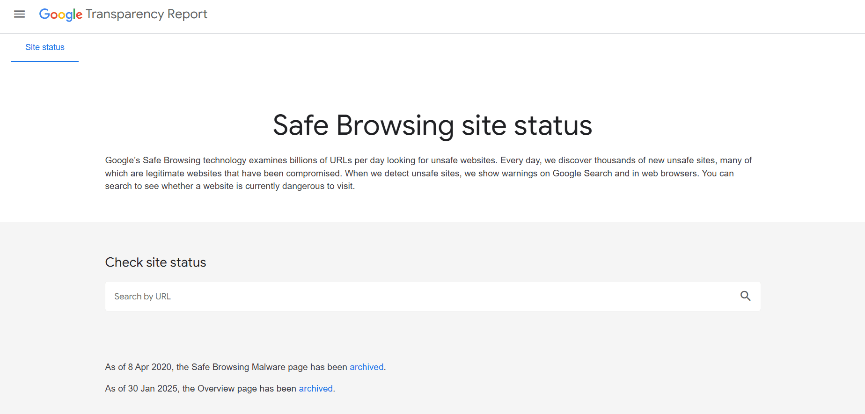This screenshot has height=414, width=865.
Task: Click the search magnifier icon
Action: pyautogui.click(x=746, y=296)
